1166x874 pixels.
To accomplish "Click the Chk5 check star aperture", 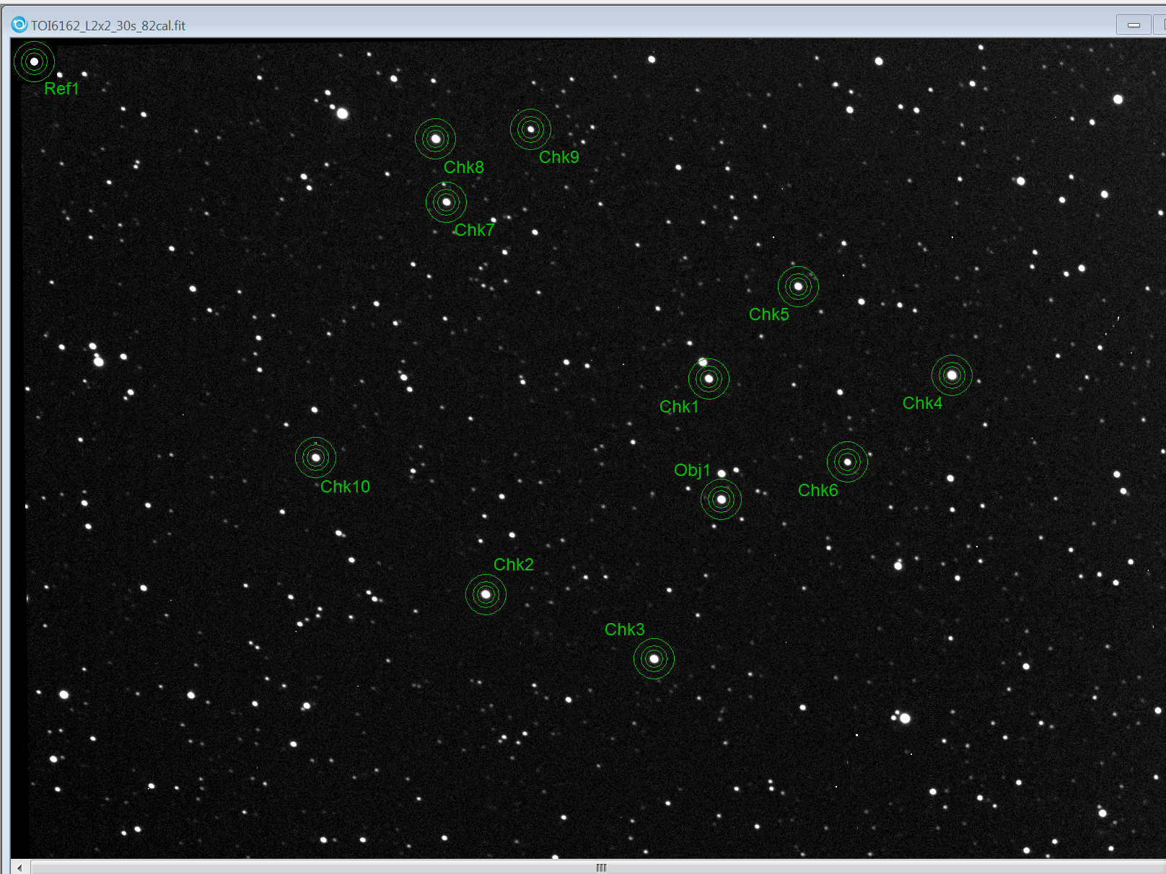I will pyautogui.click(x=798, y=286).
